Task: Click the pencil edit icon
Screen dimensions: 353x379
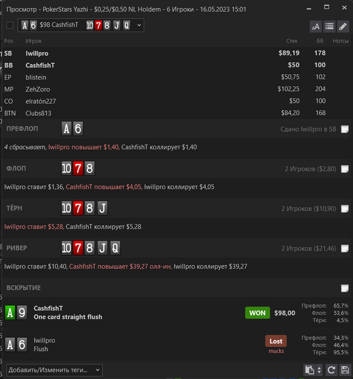Action: click(x=343, y=26)
